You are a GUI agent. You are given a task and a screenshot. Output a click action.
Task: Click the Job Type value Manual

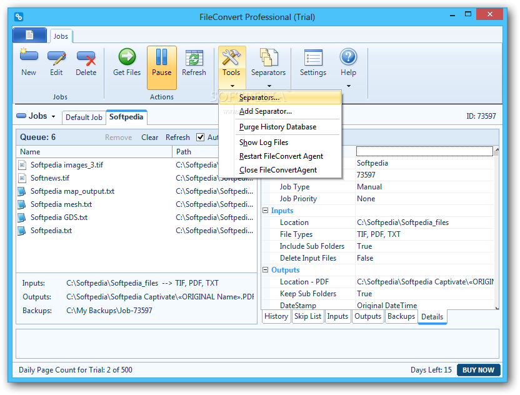[369, 187]
